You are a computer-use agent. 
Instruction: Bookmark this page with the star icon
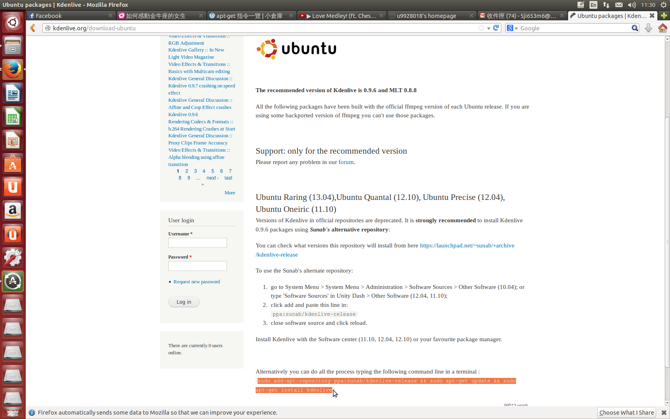(481, 28)
